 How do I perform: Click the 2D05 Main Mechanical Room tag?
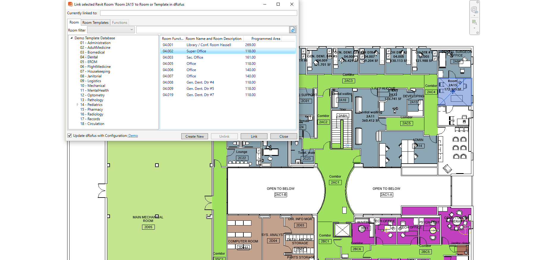tap(148, 227)
